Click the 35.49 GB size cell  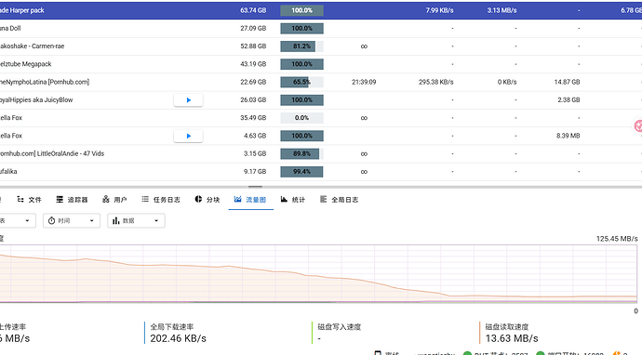click(253, 118)
